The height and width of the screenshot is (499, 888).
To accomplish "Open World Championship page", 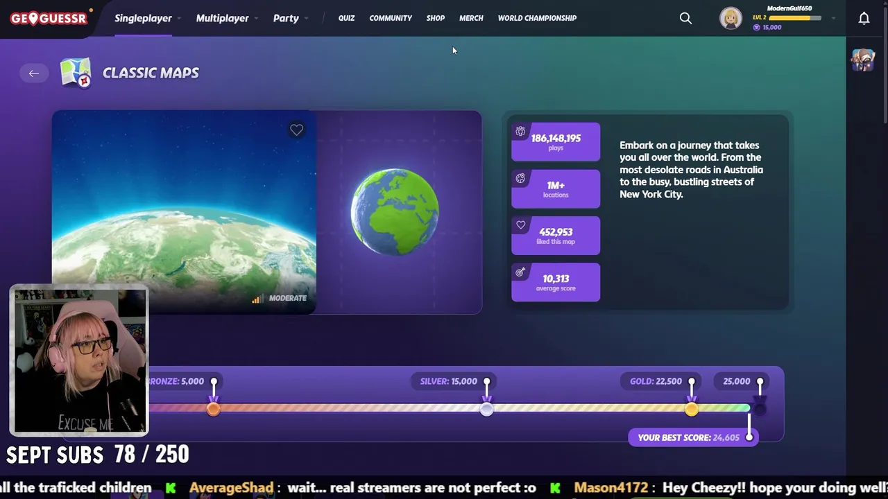I will click(537, 18).
